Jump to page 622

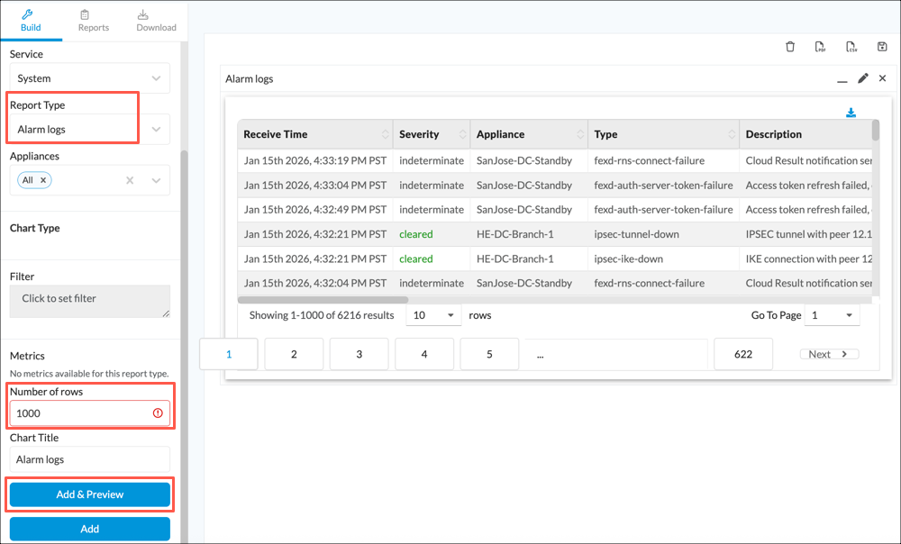[x=742, y=354]
